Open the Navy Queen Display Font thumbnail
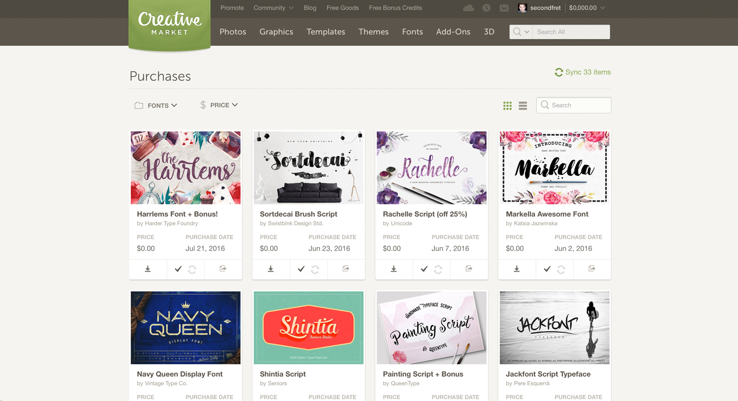Viewport: 738px width, 401px height. click(x=185, y=328)
